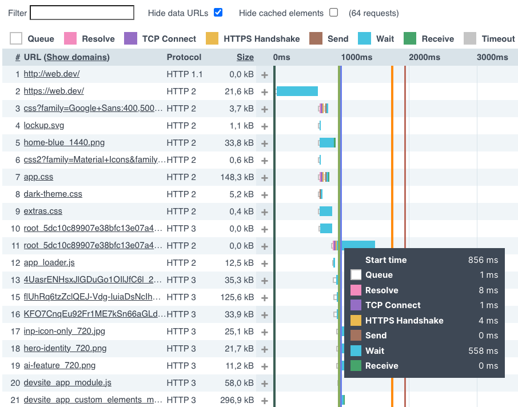
Task: Expand details for hero-identity_720.png request
Action: pyautogui.click(x=264, y=348)
